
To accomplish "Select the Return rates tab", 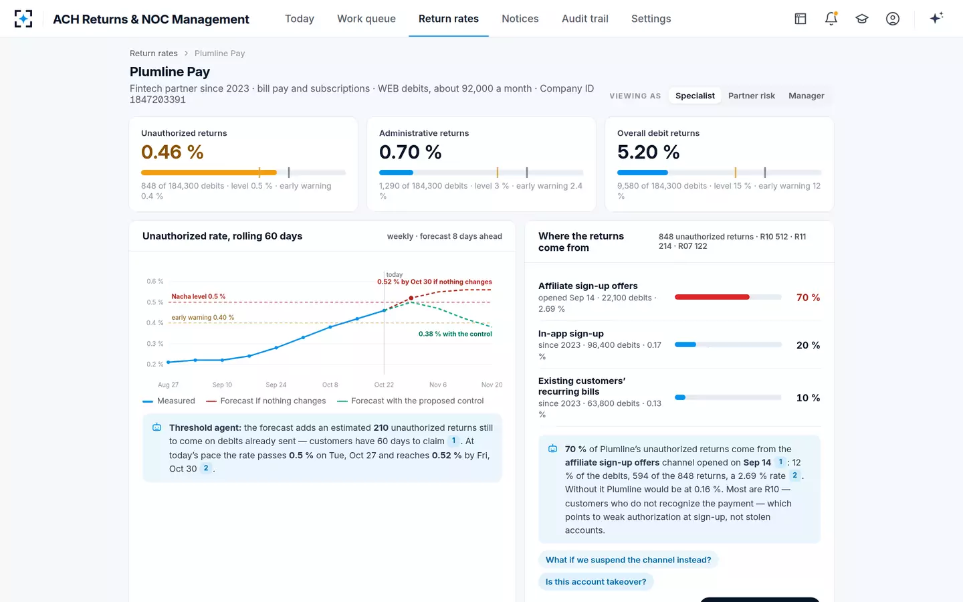I will click(449, 19).
